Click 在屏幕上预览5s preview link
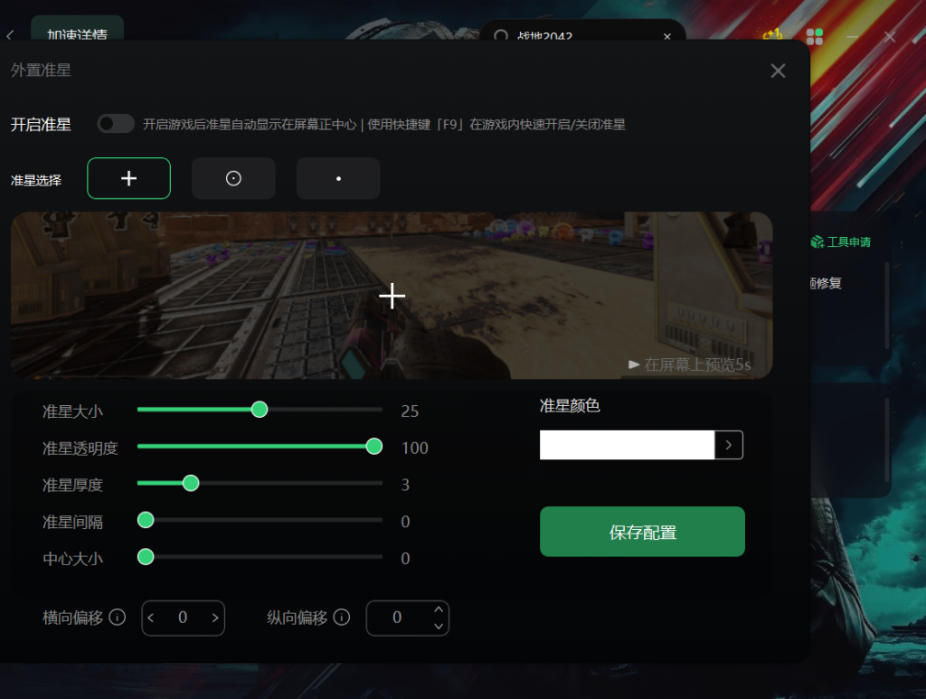 point(689,364)
